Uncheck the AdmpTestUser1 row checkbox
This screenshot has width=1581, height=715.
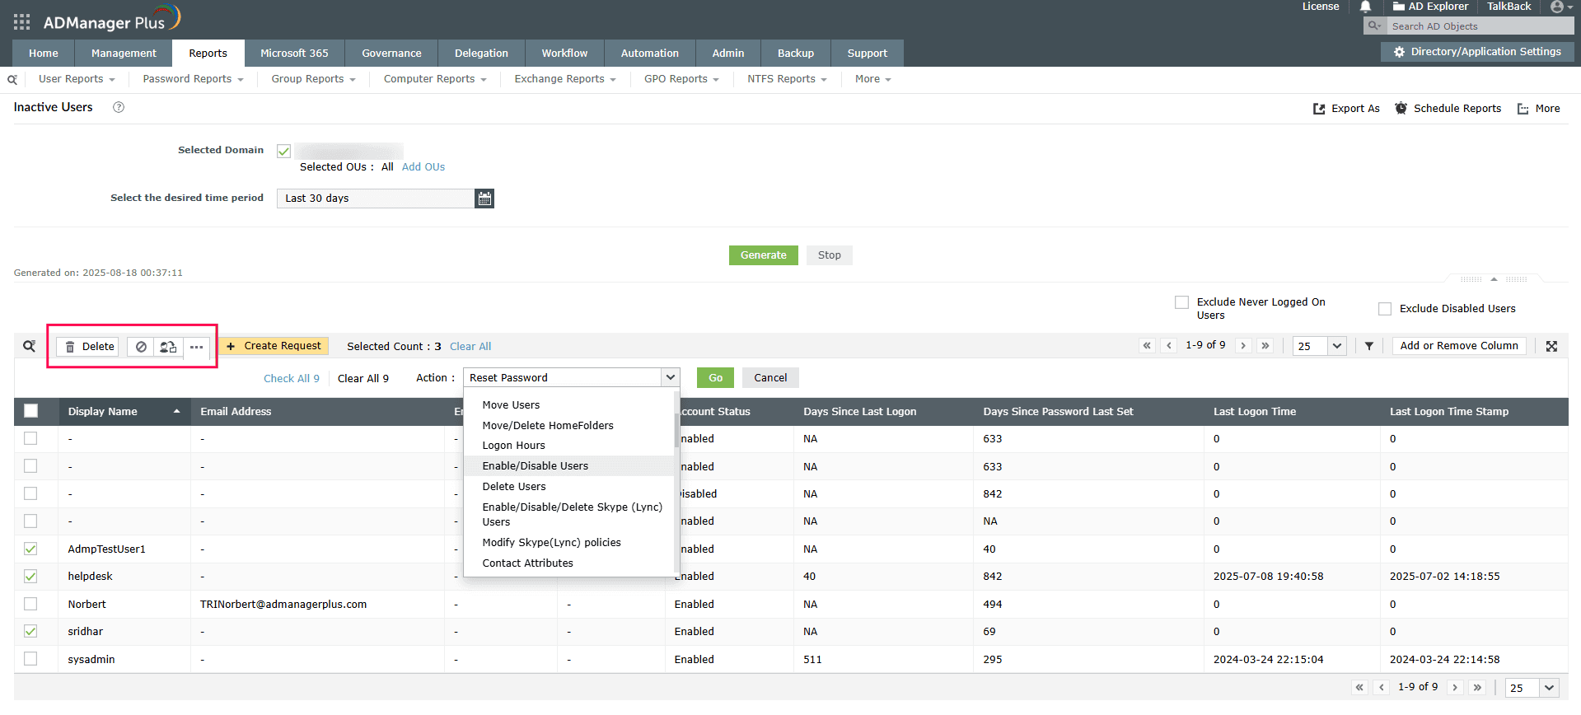(30, 549)
